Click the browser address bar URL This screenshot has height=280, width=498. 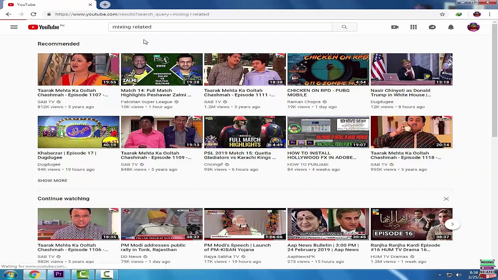pos(132,14)
